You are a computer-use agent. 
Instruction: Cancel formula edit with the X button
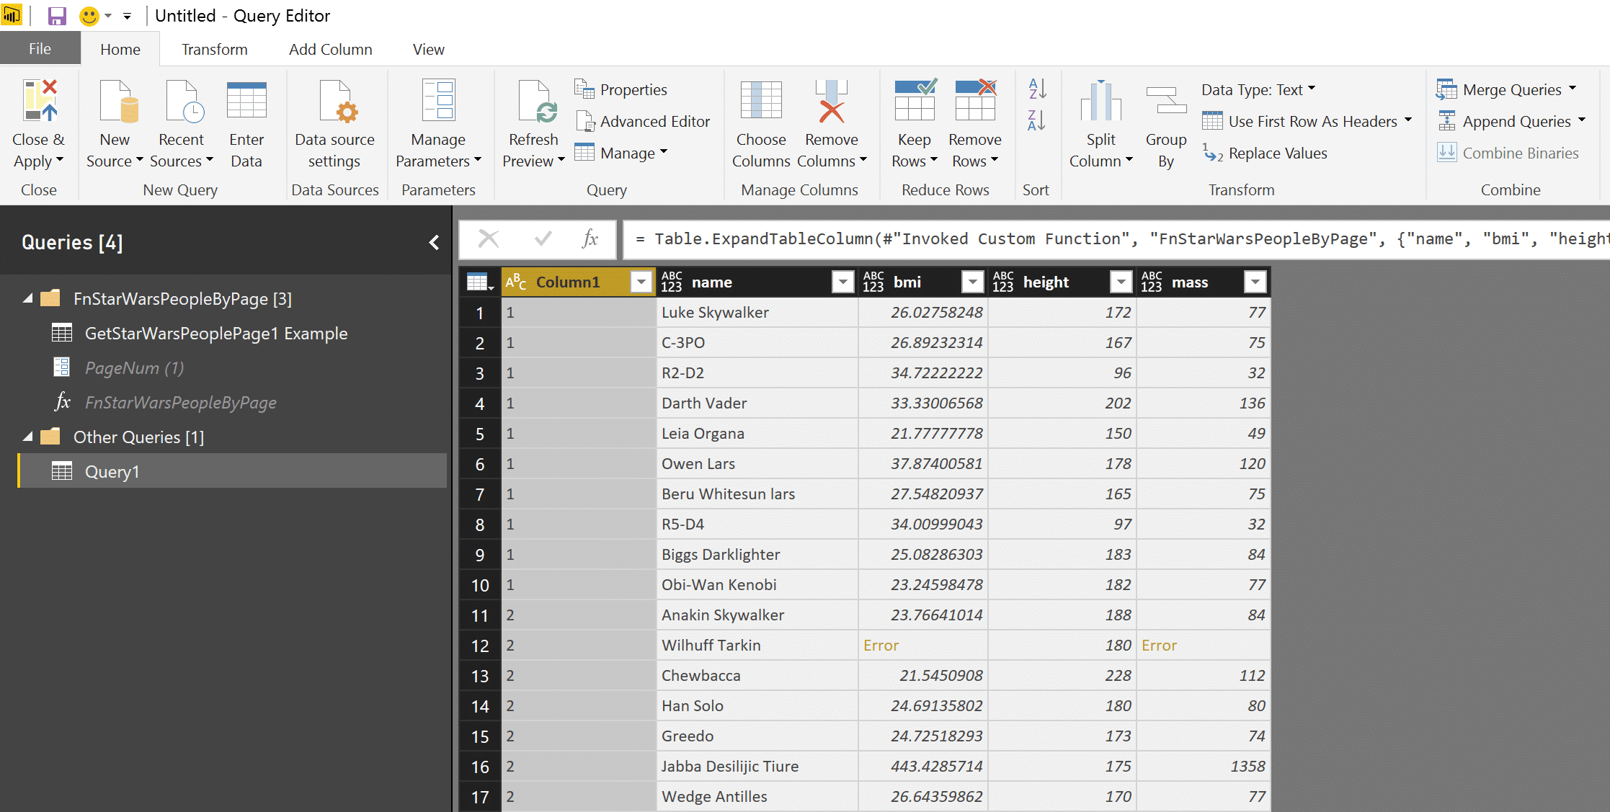pyautogui.click(x=489, y=239)
